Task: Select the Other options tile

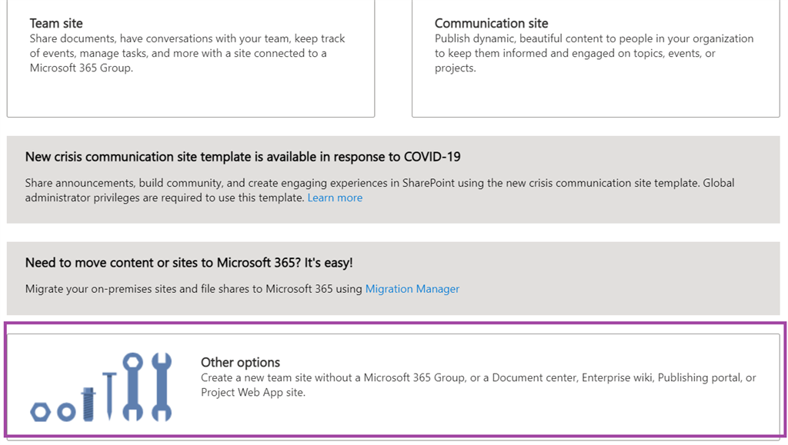Action: point(394,381)
